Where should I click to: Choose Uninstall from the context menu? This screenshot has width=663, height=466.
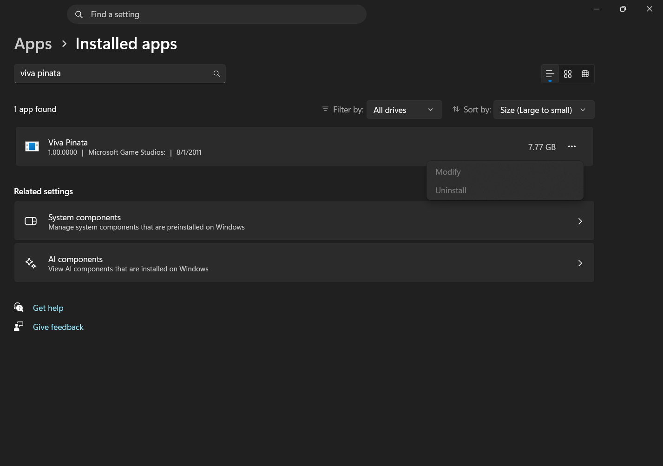[505, 190]
